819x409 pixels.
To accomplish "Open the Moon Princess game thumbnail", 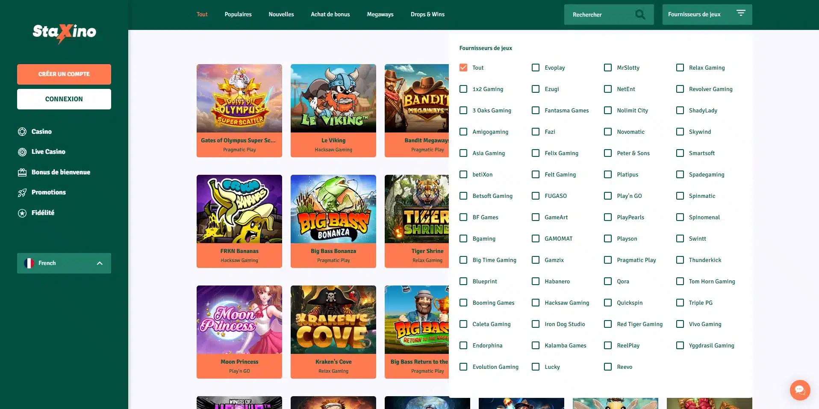I will [239, 319].
